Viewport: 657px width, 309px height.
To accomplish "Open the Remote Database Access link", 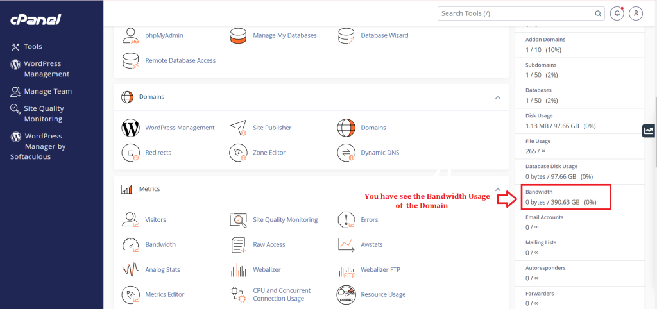I will pos(180,61).
